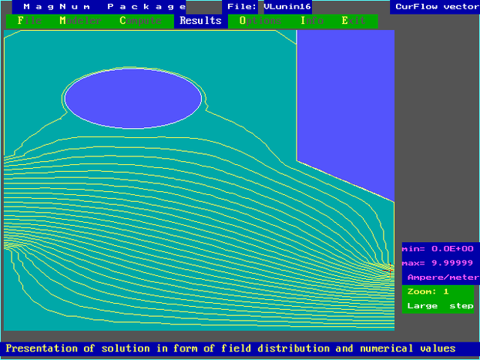This screenshot has width=480, height=360.
Task: Click the min= 0.0E+00 value
Action: tap(438, 249)
